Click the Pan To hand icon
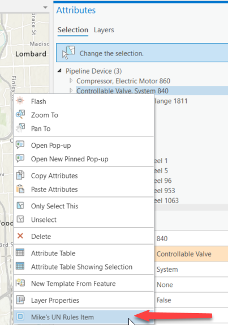 [20, 128]
